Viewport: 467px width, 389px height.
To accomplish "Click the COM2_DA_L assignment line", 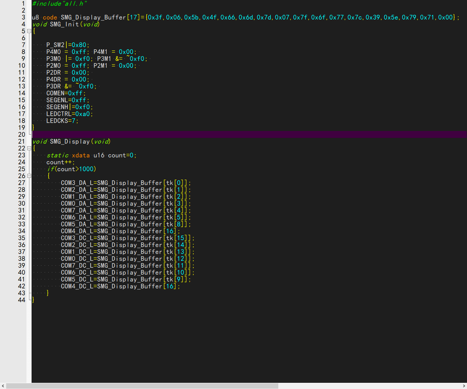I will [126, 190].
